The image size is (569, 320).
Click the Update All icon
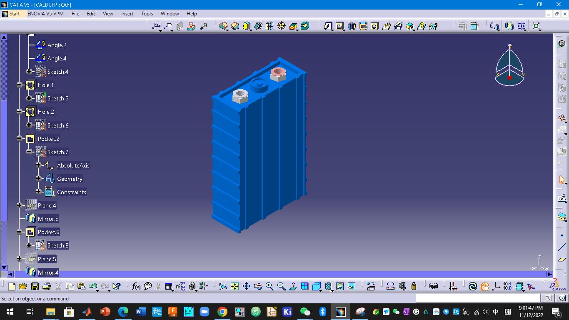(473, 286)
